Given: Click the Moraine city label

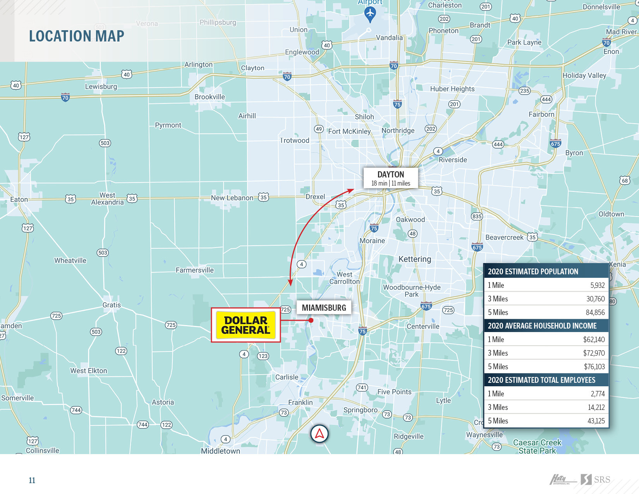Looking at the screenshot, I should pos(372,241).
